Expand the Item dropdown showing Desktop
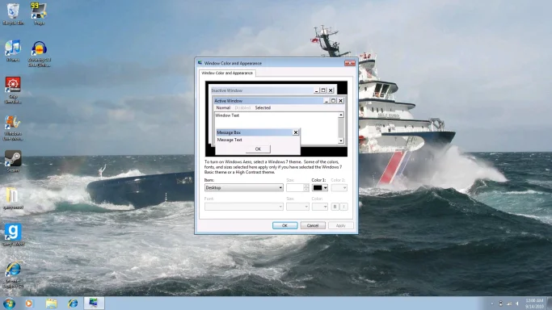This screenshot has height=310, width=552. tap(243, 187)
